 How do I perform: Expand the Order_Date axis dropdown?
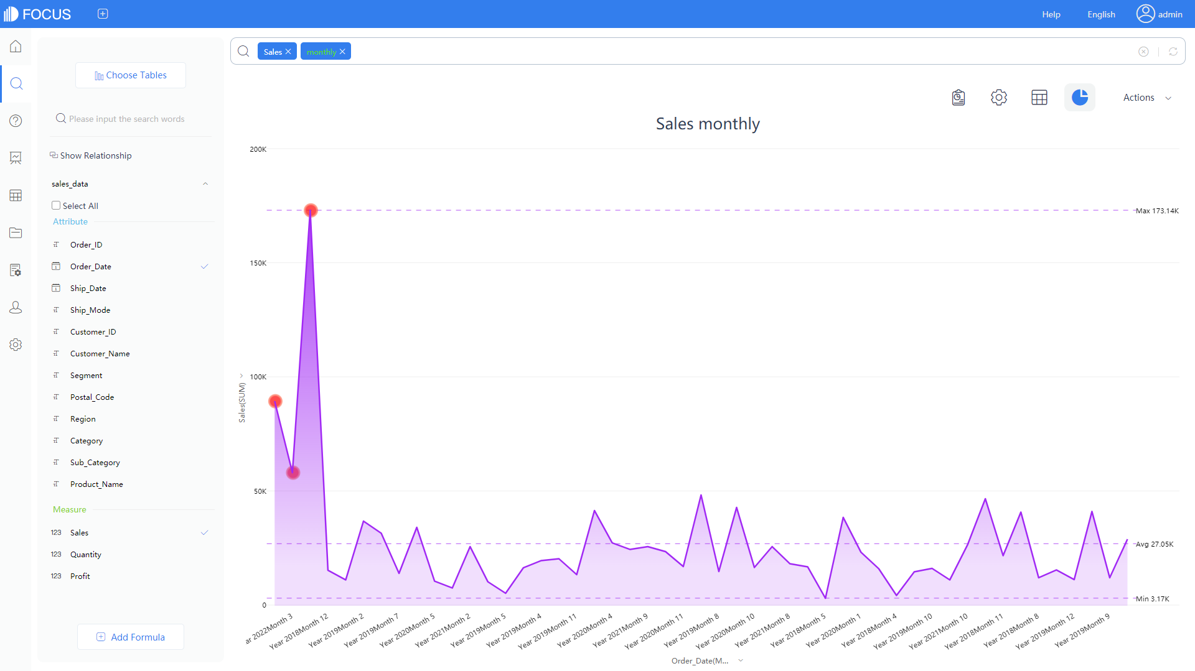pos(741,660)
